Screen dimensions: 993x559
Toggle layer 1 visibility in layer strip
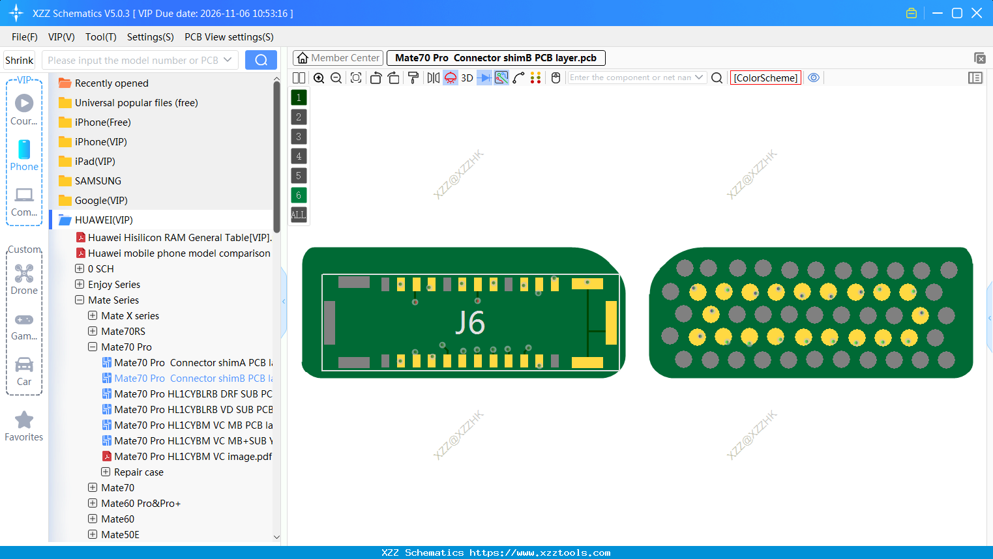(298, 97)
